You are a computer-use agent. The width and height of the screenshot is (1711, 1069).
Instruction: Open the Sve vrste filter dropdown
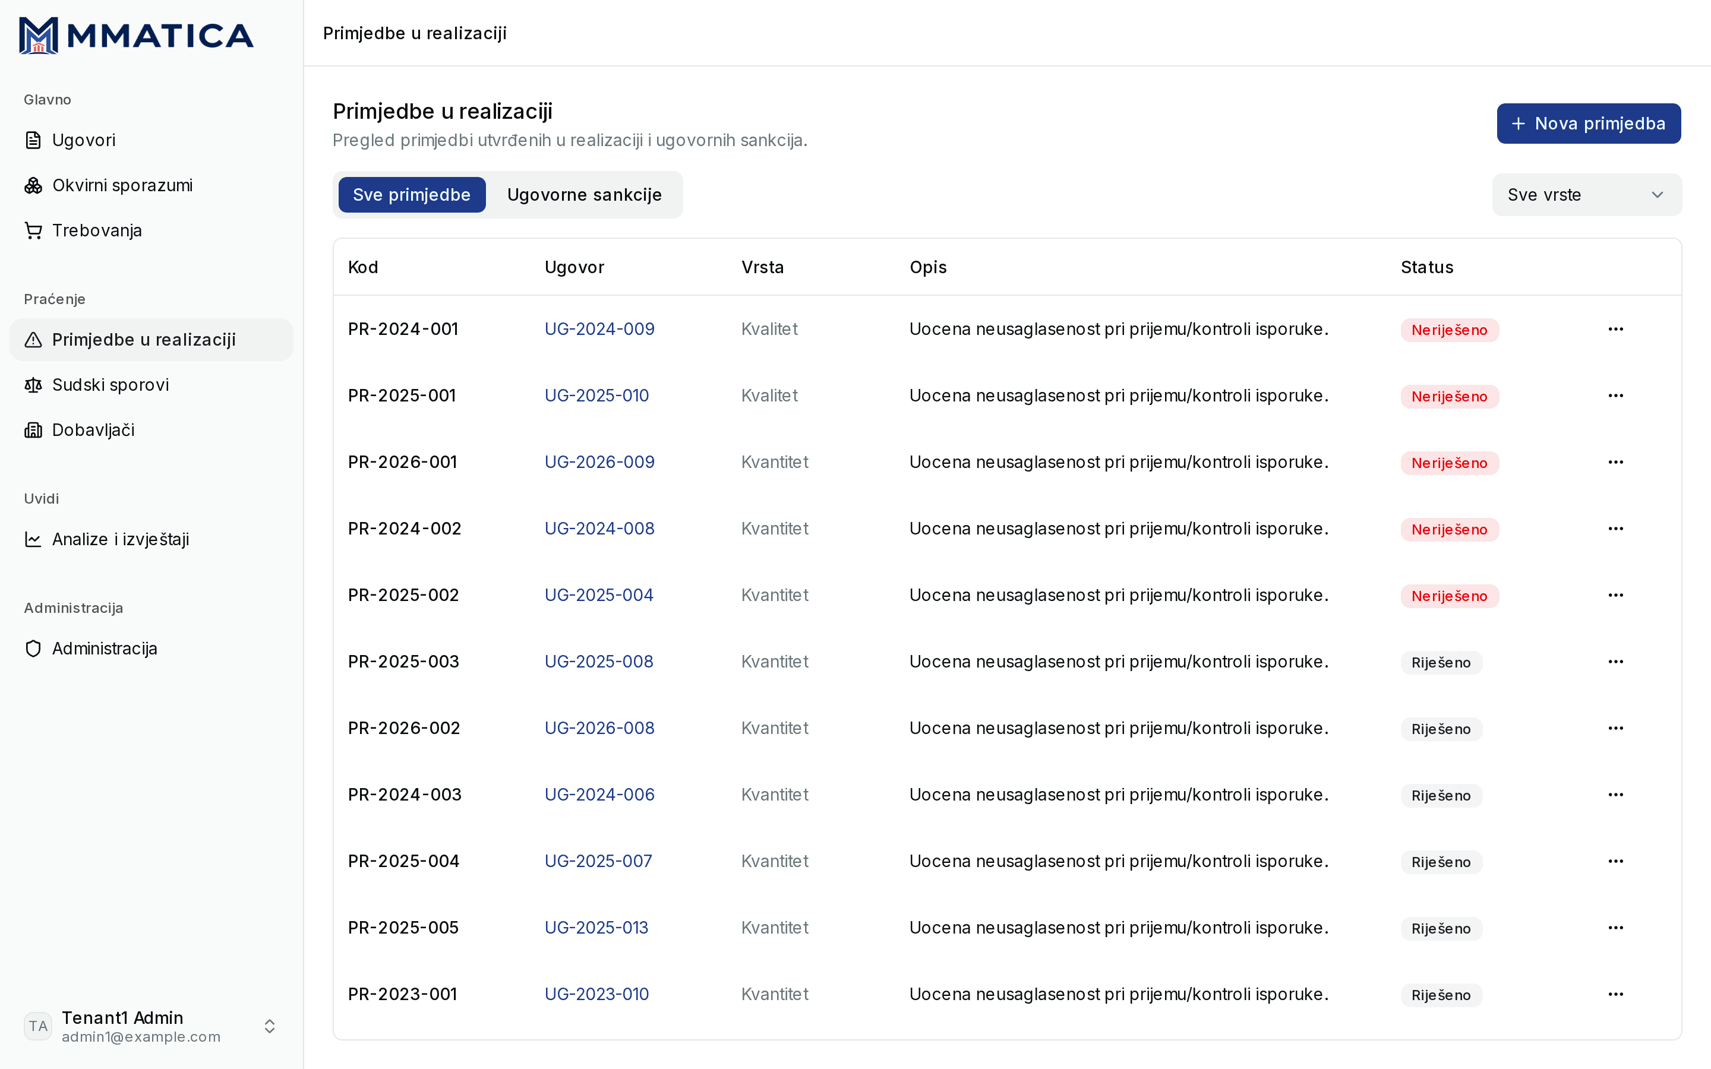click(1587, 195)
